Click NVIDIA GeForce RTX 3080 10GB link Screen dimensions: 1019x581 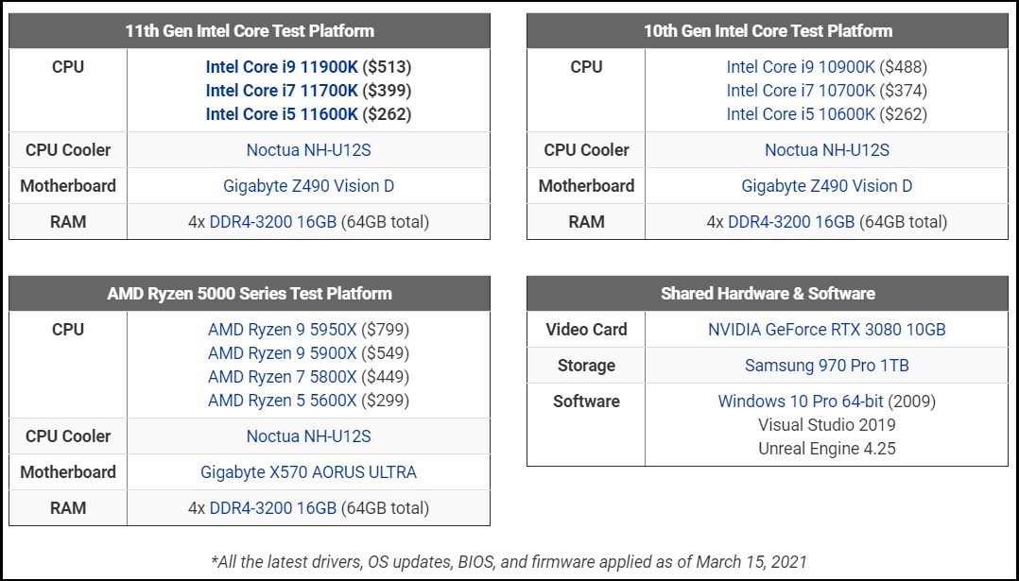(x=826, y=330)
